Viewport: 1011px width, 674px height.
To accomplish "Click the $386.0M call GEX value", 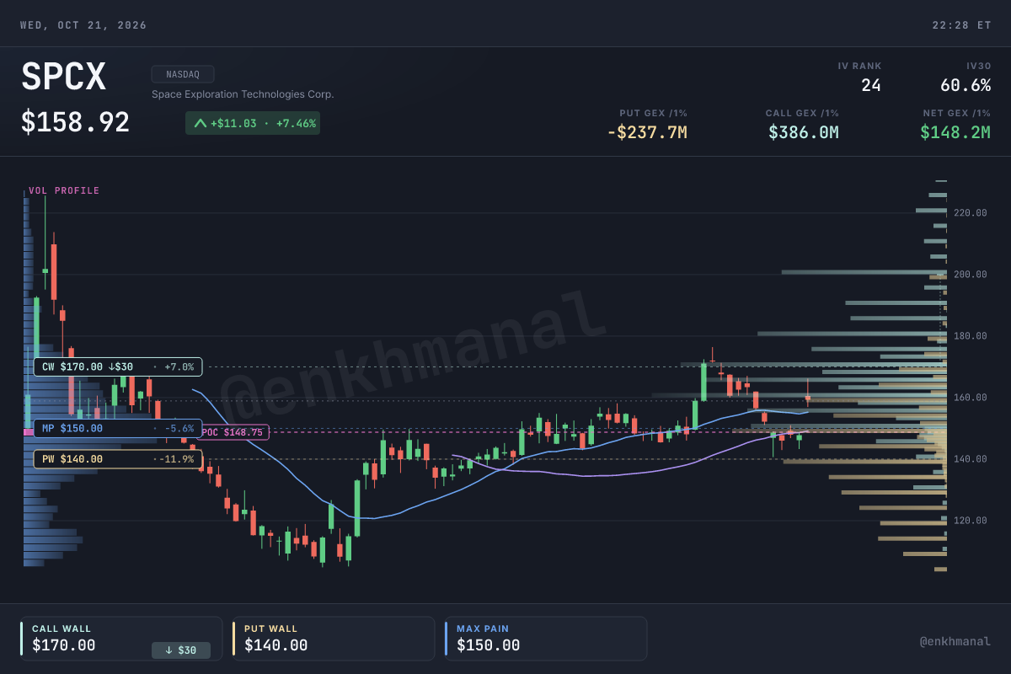I will pyautogui.click(x=804, y=132).
